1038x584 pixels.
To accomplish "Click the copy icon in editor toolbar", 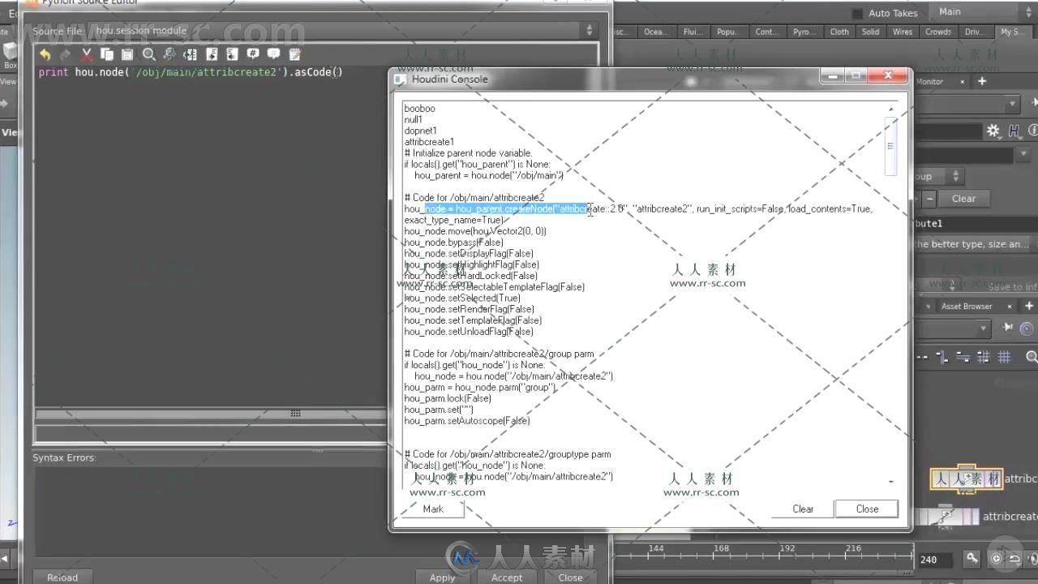I will click(107, 54).
